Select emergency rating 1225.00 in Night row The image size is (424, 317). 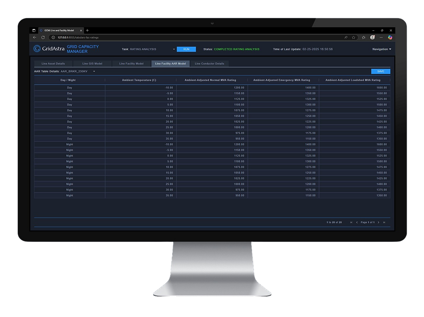pos(283,178)
